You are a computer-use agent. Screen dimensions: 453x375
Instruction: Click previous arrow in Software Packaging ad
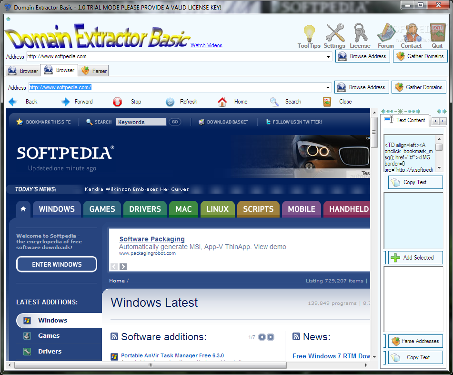pyautogui.click(x=114, y=267)
